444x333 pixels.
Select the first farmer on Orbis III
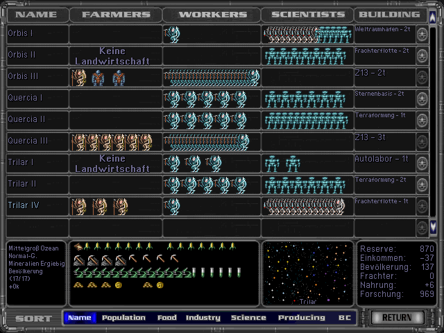tap(78, 78)
